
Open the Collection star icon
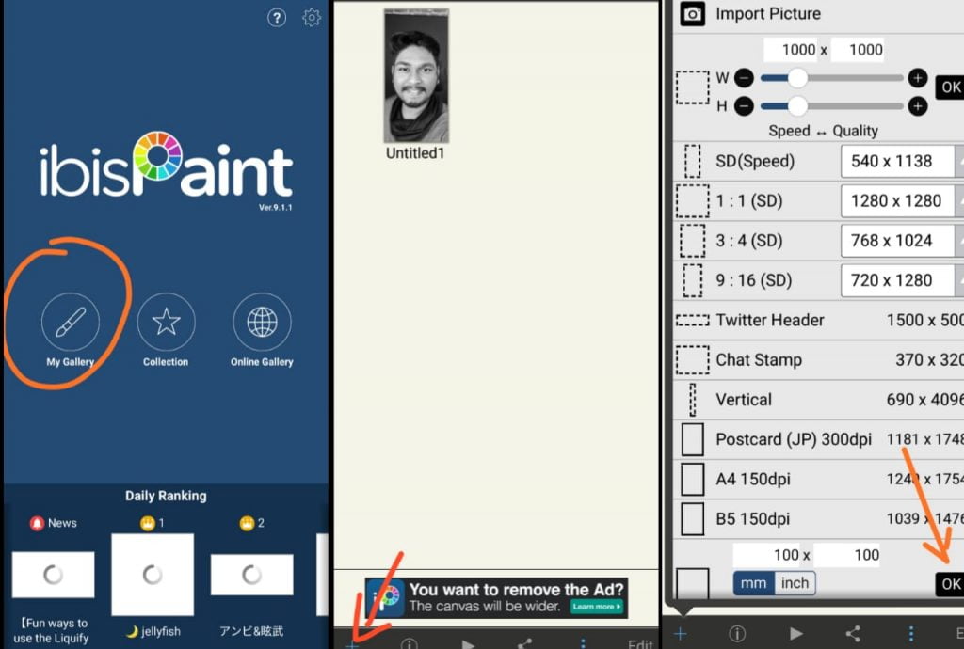pyautogui.click(x=166, y=322)
